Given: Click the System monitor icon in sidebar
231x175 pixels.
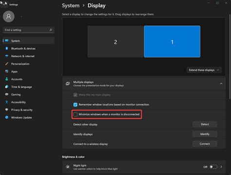Looking at the screenshot, I should (x=7, y=41).
